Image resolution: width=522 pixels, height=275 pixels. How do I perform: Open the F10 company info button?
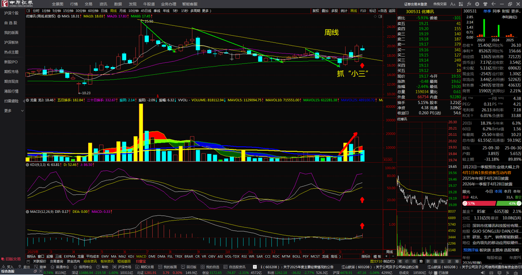click(363, 10)
